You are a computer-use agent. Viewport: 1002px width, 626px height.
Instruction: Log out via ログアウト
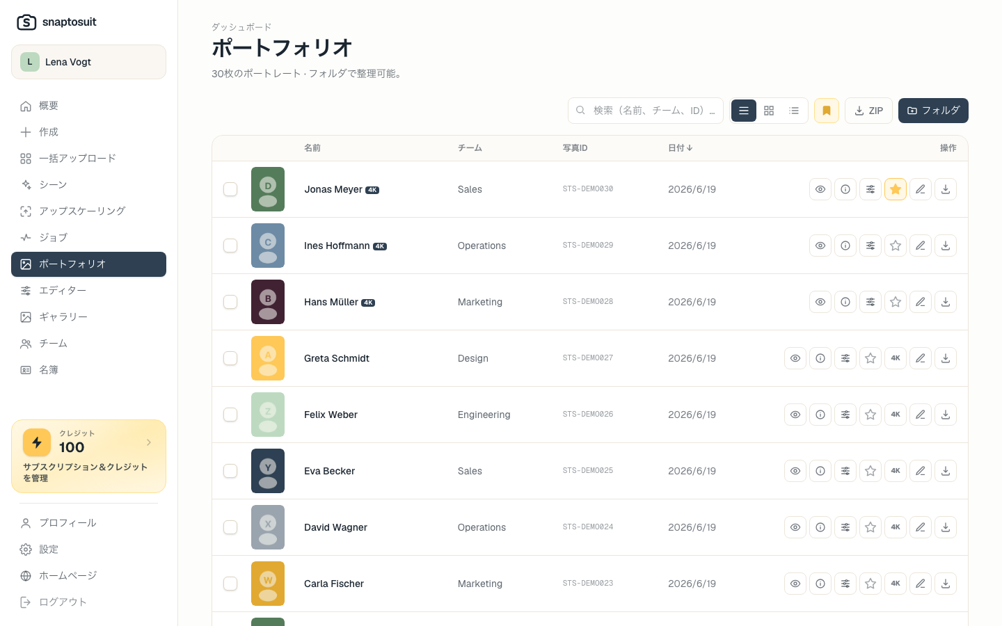(88, 602)
